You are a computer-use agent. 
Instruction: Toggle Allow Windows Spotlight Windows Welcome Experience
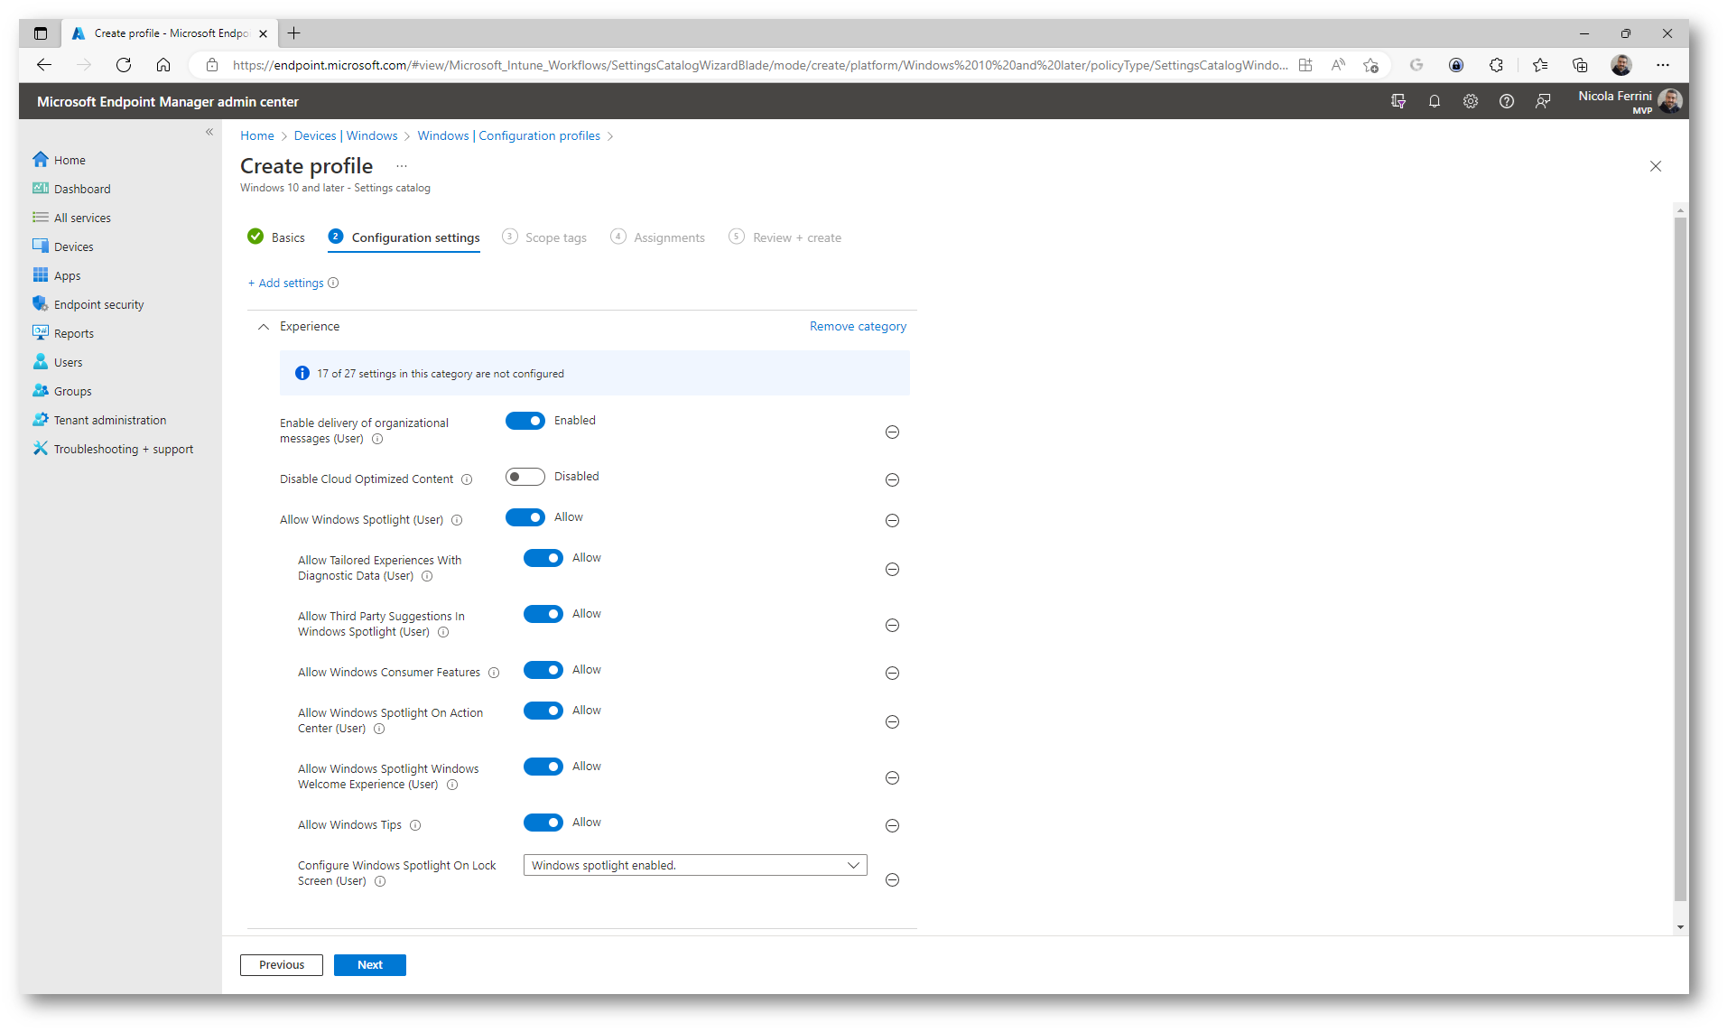click(543, 767)
